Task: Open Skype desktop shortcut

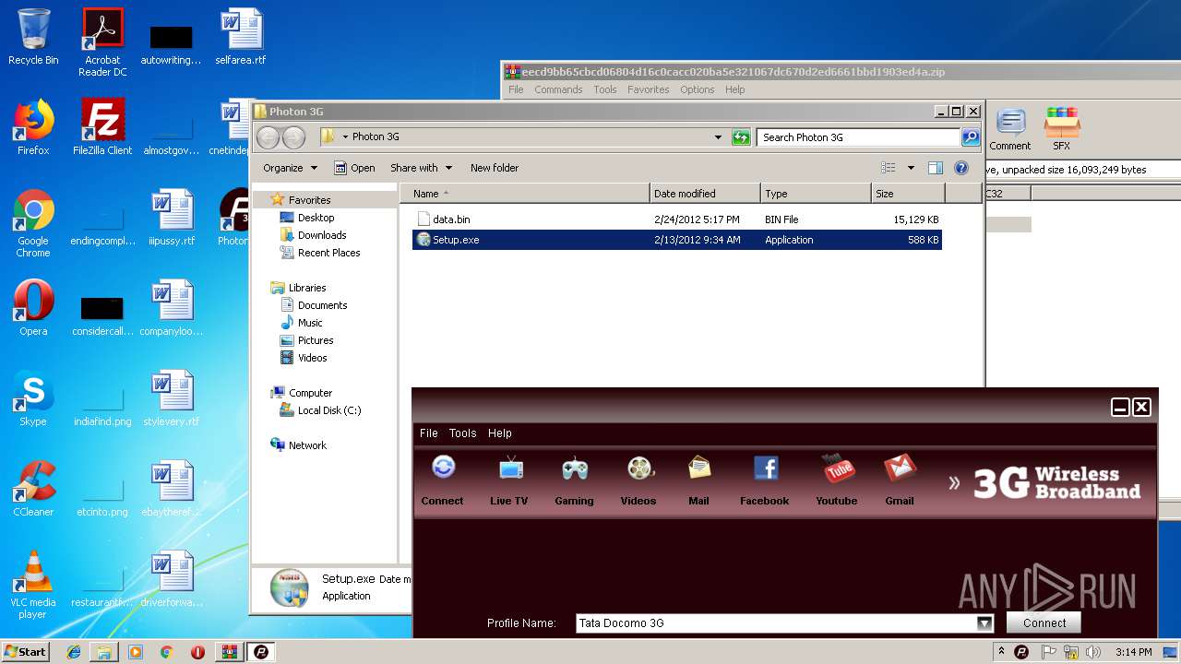Action: click(x=33, y=398)
